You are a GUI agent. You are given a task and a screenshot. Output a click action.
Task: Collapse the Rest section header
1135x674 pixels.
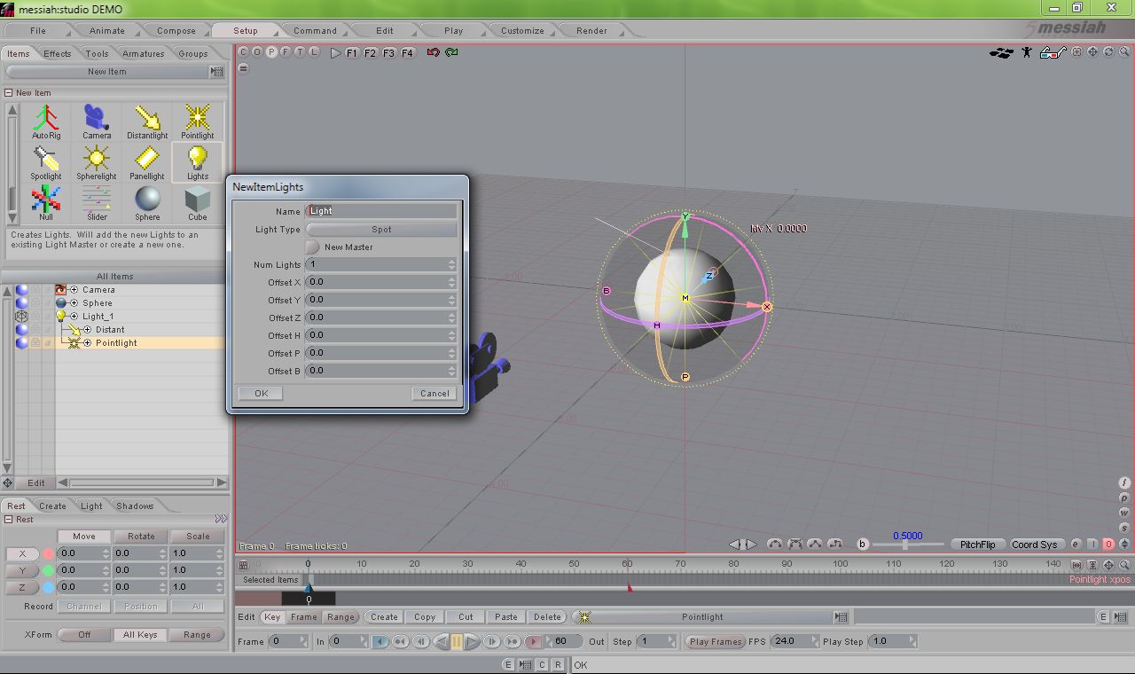tap(8, 520)
